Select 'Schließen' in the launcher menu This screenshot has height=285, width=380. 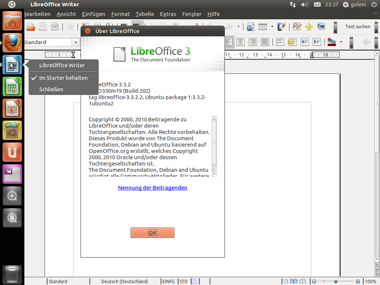click(x=51, y=89)
